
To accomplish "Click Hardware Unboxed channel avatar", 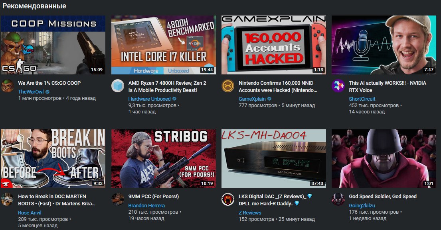I will (118, 86).
